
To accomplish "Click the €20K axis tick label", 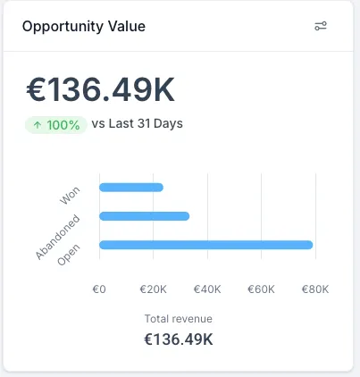I will click(154, 289).
